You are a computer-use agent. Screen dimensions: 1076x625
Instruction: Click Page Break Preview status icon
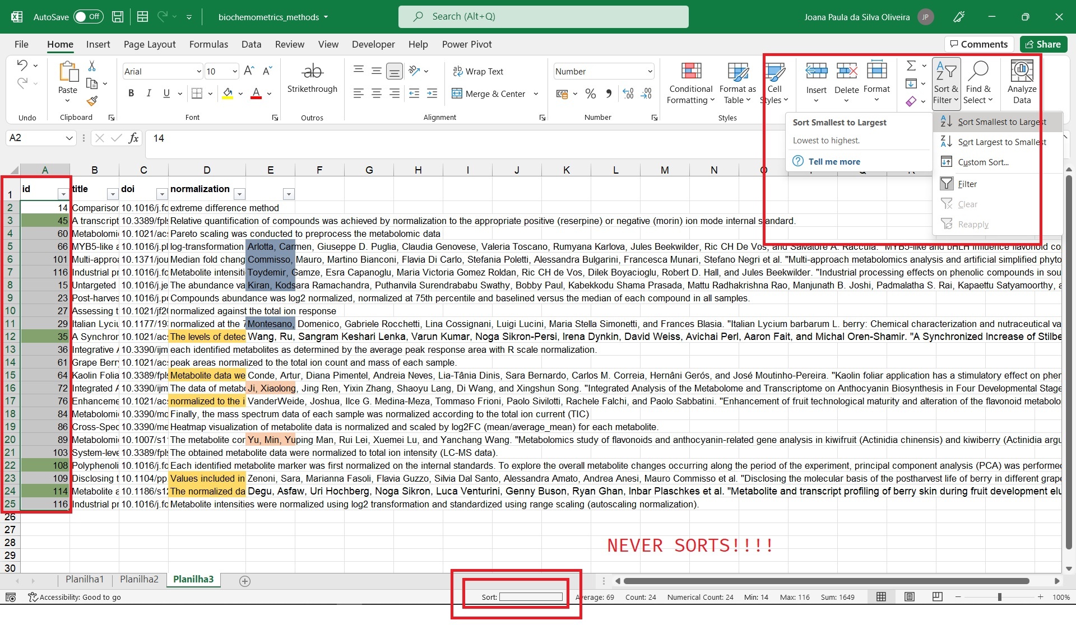pos(937,597)
